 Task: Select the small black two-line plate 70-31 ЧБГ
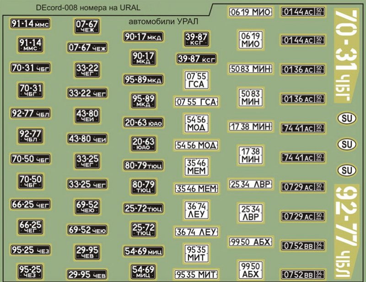[31, 90]
